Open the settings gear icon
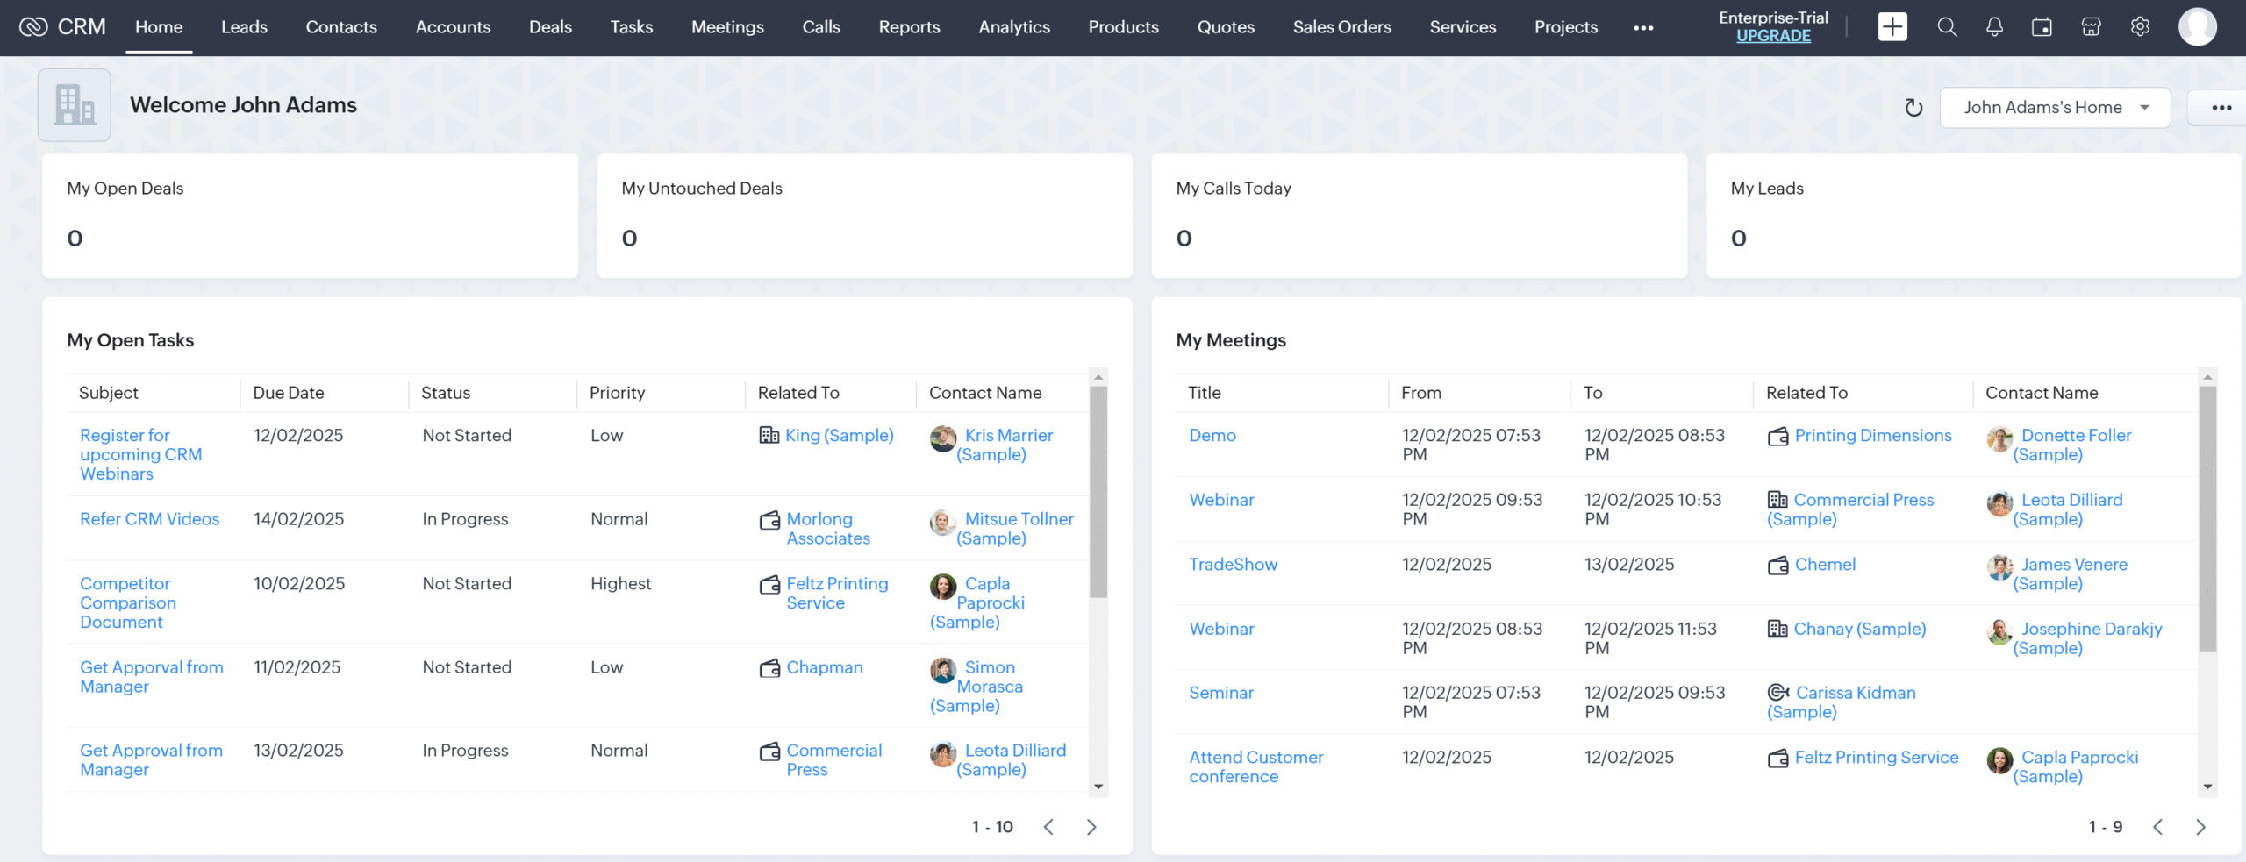Viewport: 2246px width, 862px height. [x=2139, y=26]
